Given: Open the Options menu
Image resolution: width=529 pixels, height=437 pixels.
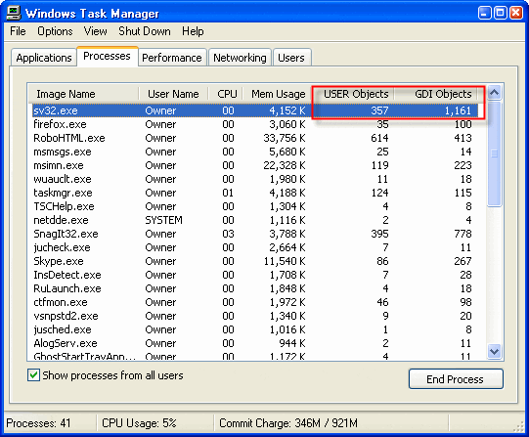Looking at the screenshot, I should tap(55, 31).
